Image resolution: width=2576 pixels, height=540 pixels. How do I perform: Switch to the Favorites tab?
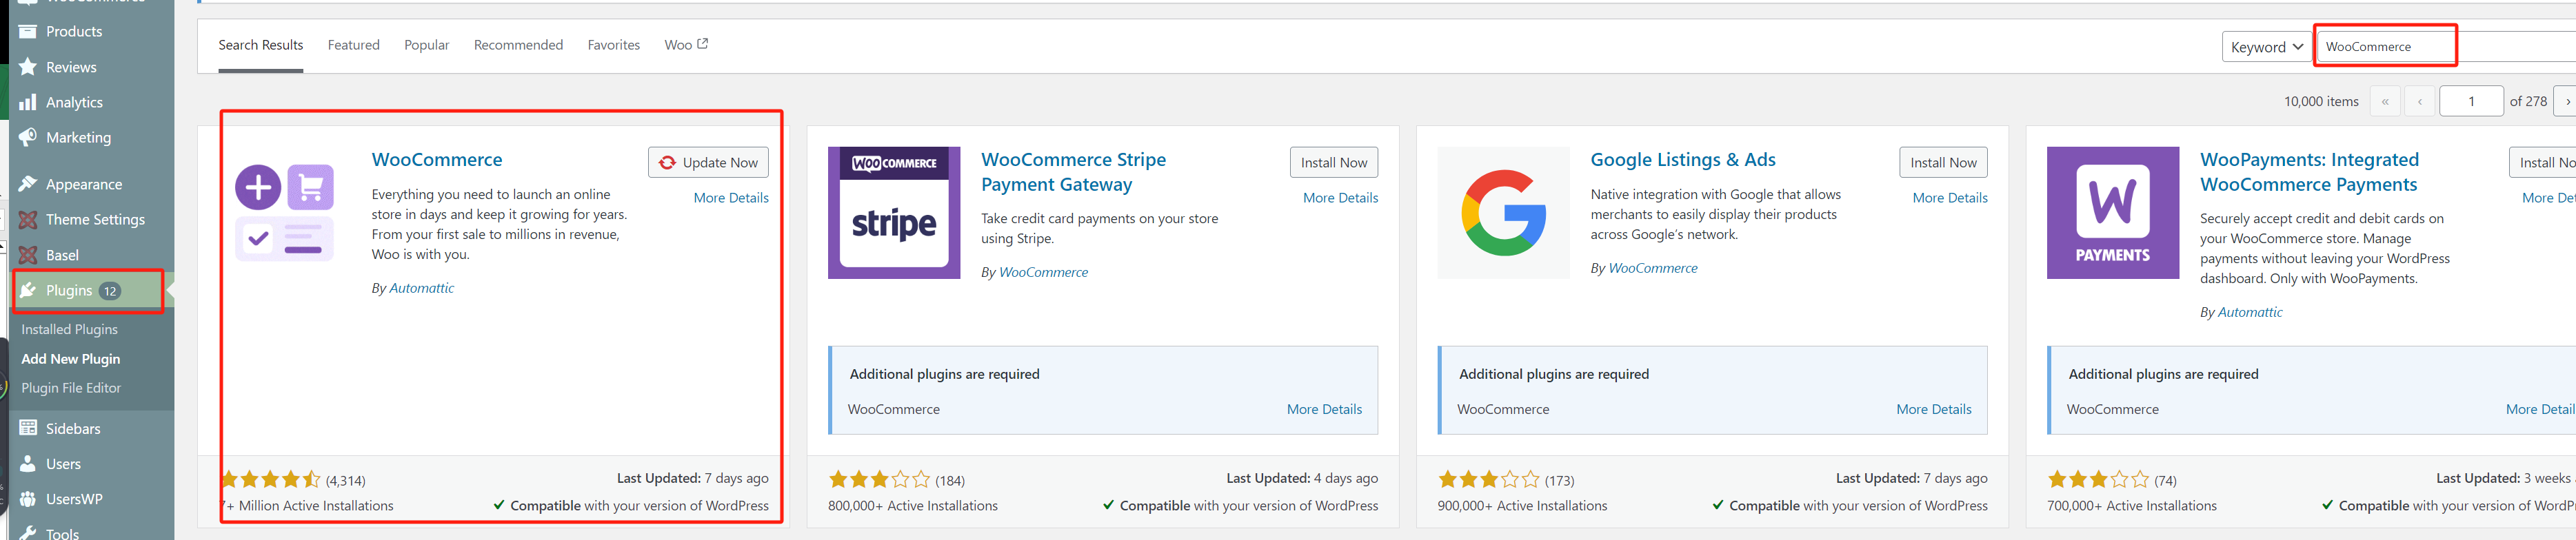tap(614, 45)
